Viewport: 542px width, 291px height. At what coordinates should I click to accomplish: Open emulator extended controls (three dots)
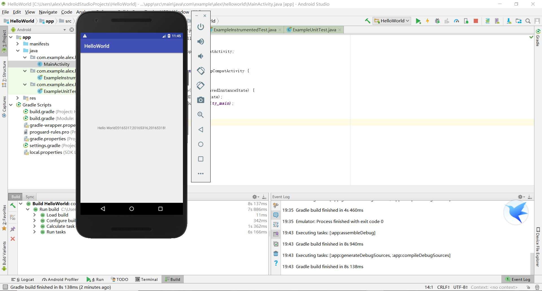tap(201, 174)
